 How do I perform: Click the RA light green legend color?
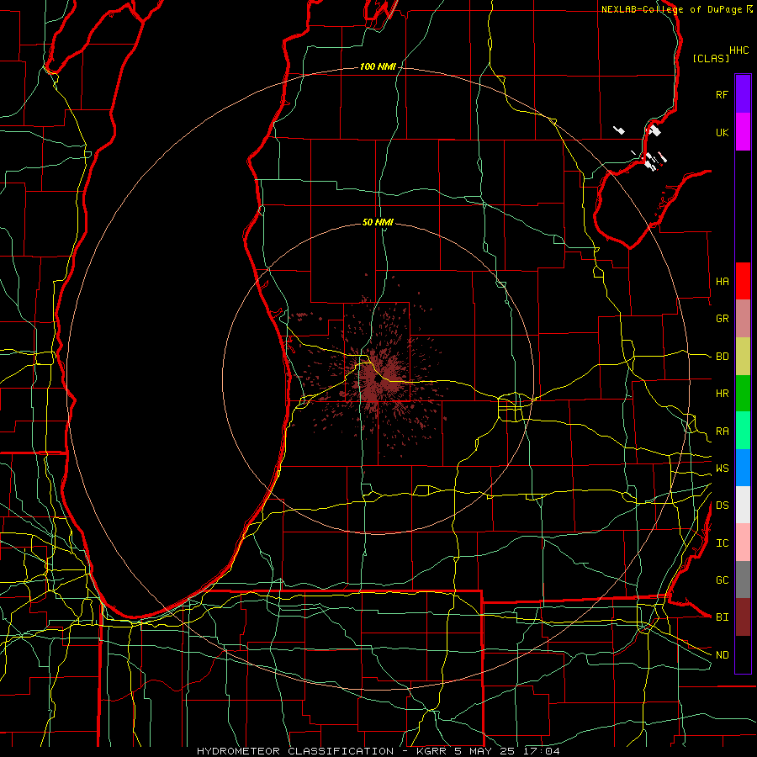pyautogui.click(x=743, y=431)
